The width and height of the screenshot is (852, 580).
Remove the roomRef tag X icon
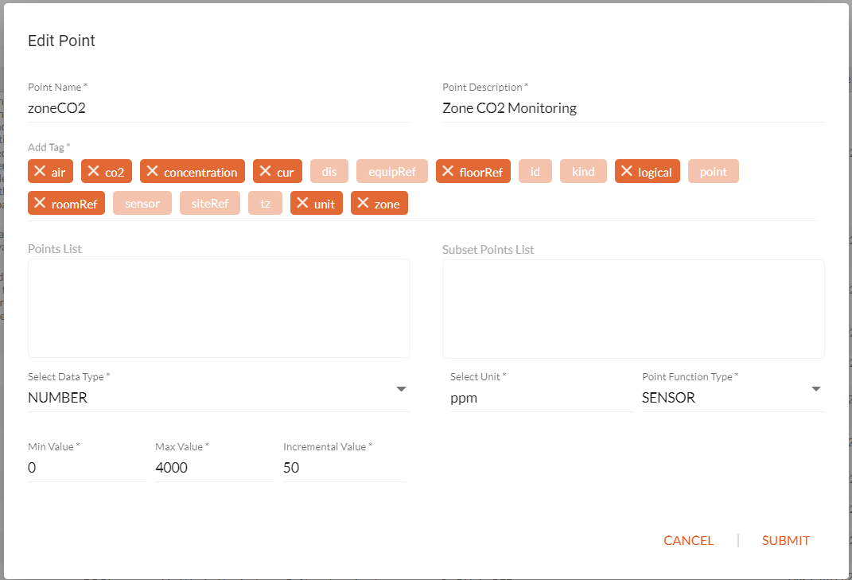[x=40, y=203]
